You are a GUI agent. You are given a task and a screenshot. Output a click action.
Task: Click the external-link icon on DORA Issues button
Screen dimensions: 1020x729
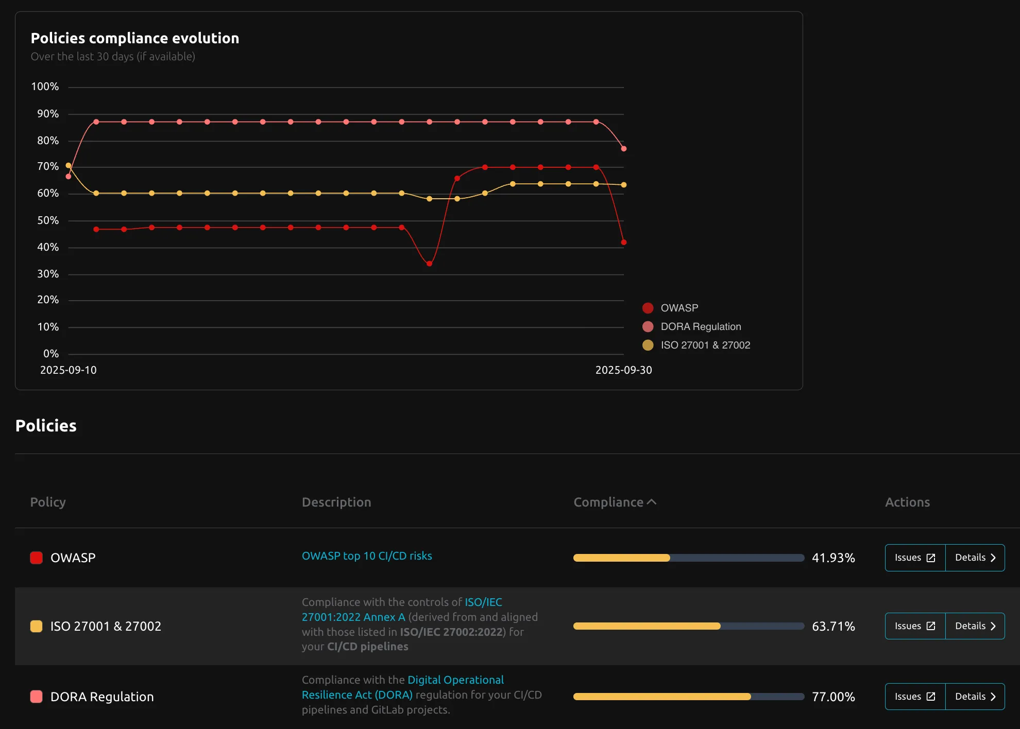(x=930, y=696)
